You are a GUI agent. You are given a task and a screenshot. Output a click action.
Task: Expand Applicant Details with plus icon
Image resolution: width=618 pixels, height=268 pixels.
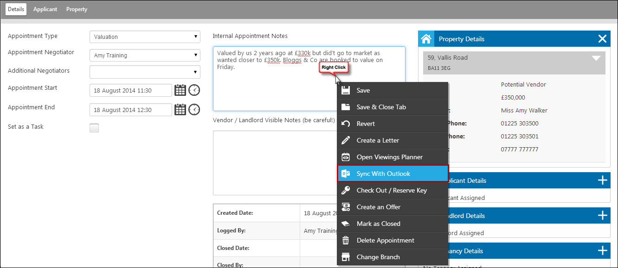602,181
